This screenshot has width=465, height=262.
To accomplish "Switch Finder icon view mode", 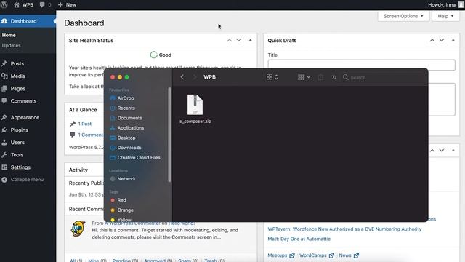I will click(272, 77).
